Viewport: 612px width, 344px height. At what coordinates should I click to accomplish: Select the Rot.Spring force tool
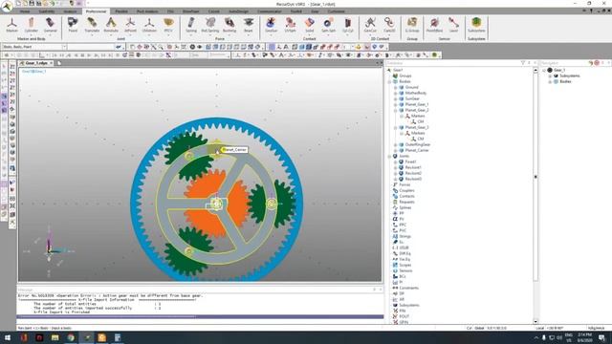pyautogui.click(x=210, y=25)
